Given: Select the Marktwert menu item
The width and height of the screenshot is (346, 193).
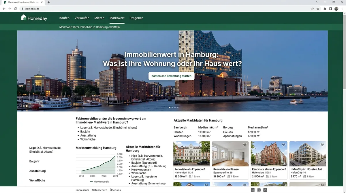Looking at the screenshot, I should click(117, 18).
